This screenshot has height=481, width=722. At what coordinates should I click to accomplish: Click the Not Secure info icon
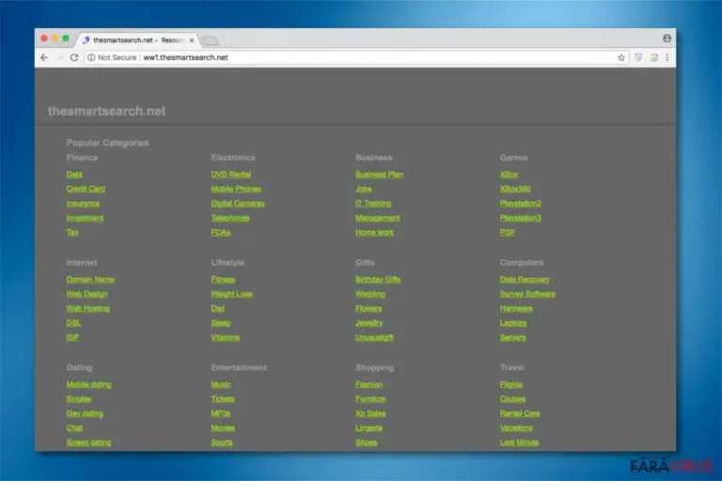pyautogui.click(x=91, y=57)
